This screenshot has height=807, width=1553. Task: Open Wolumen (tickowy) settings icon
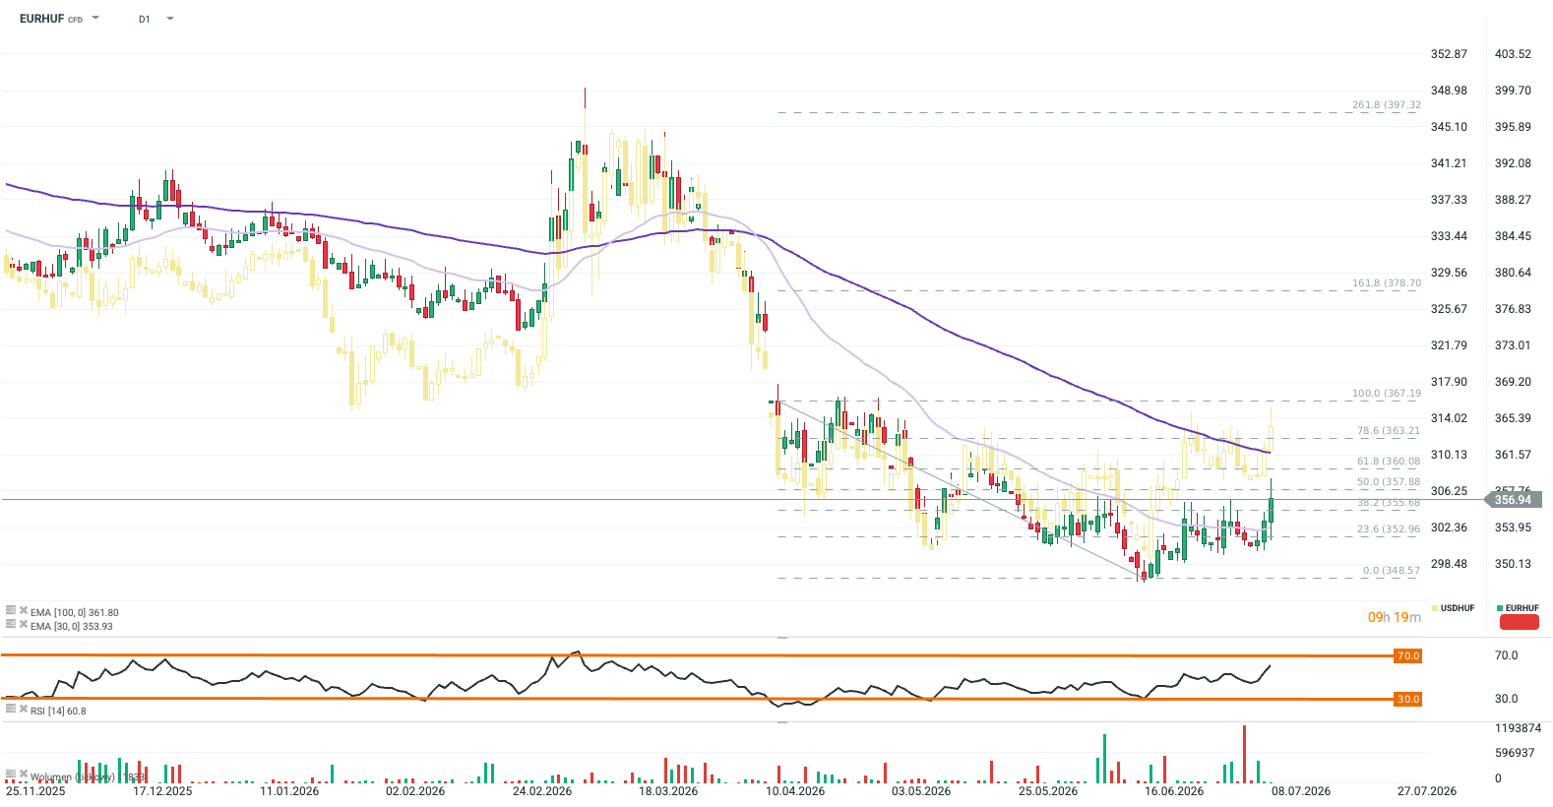click(x=11, y=775)
